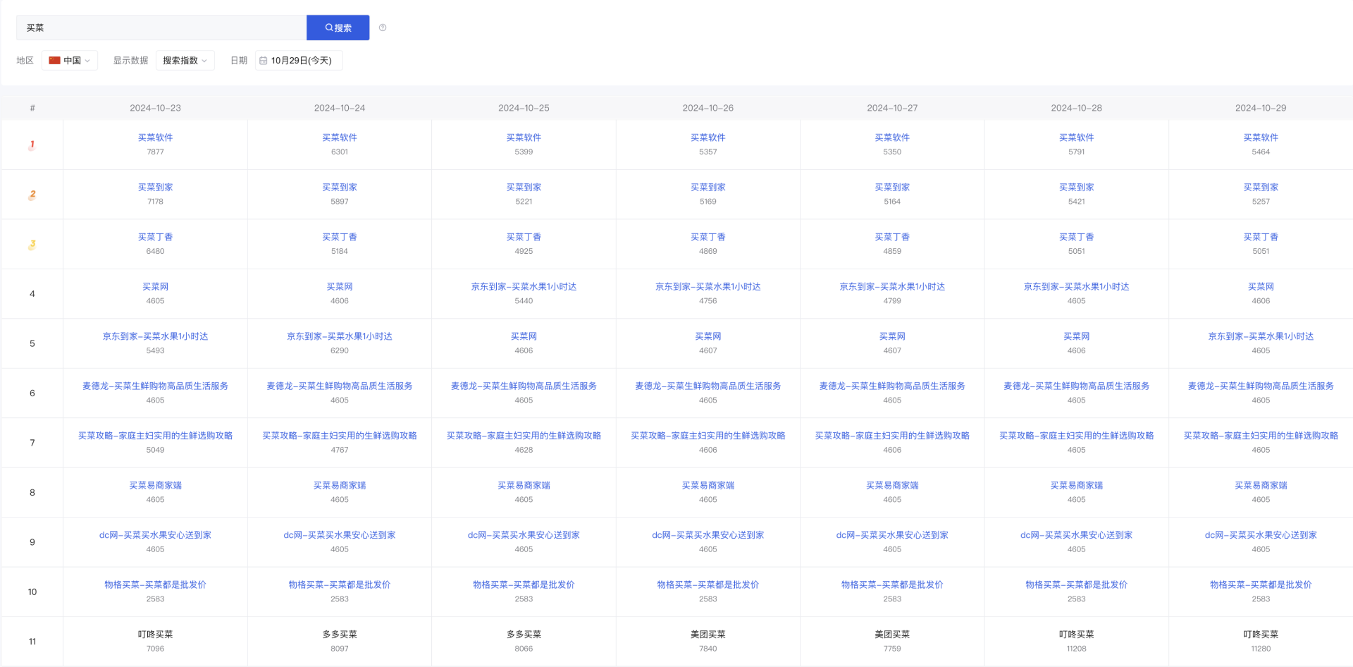Click the row number 4 cell
Screen dimensions: 1353x667
pos(32,294)
